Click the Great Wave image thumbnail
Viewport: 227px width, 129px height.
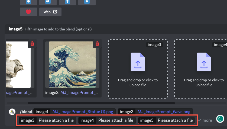click(x=72, y=65)
